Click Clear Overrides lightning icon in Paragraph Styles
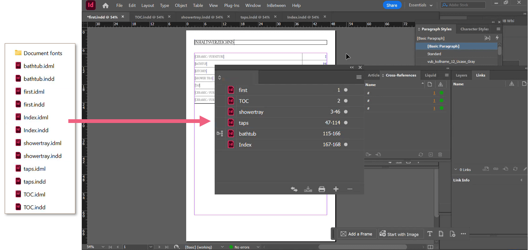The image size is (528, 250). 497,38
